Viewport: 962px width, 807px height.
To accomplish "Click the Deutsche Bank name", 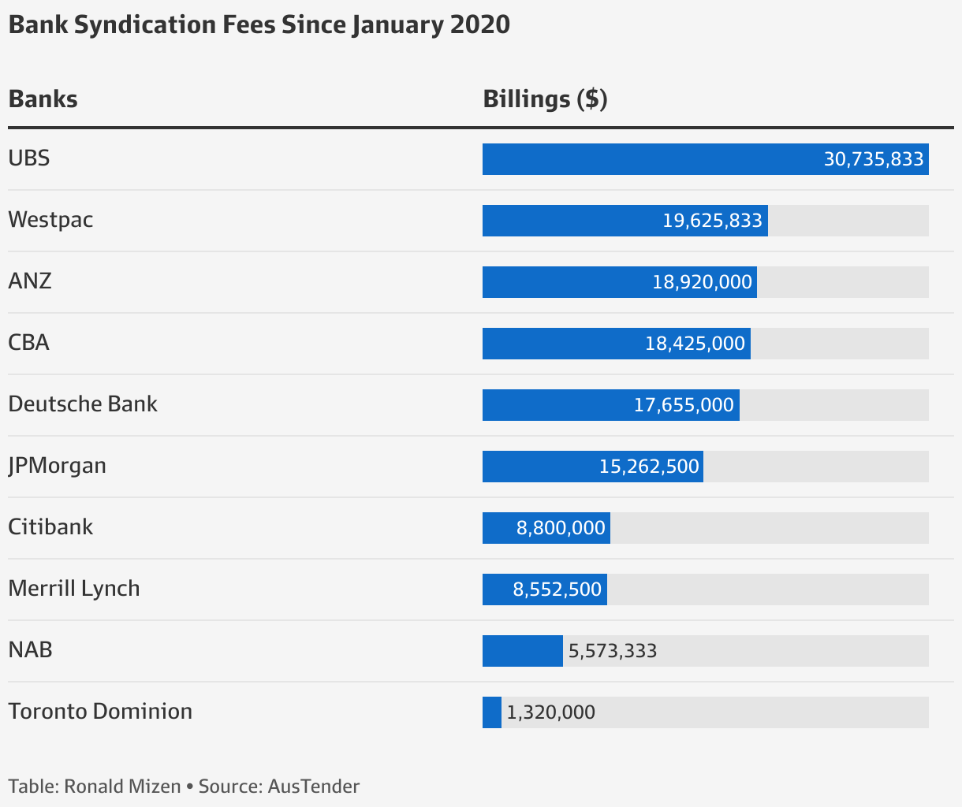I will (x=83, y=403).
